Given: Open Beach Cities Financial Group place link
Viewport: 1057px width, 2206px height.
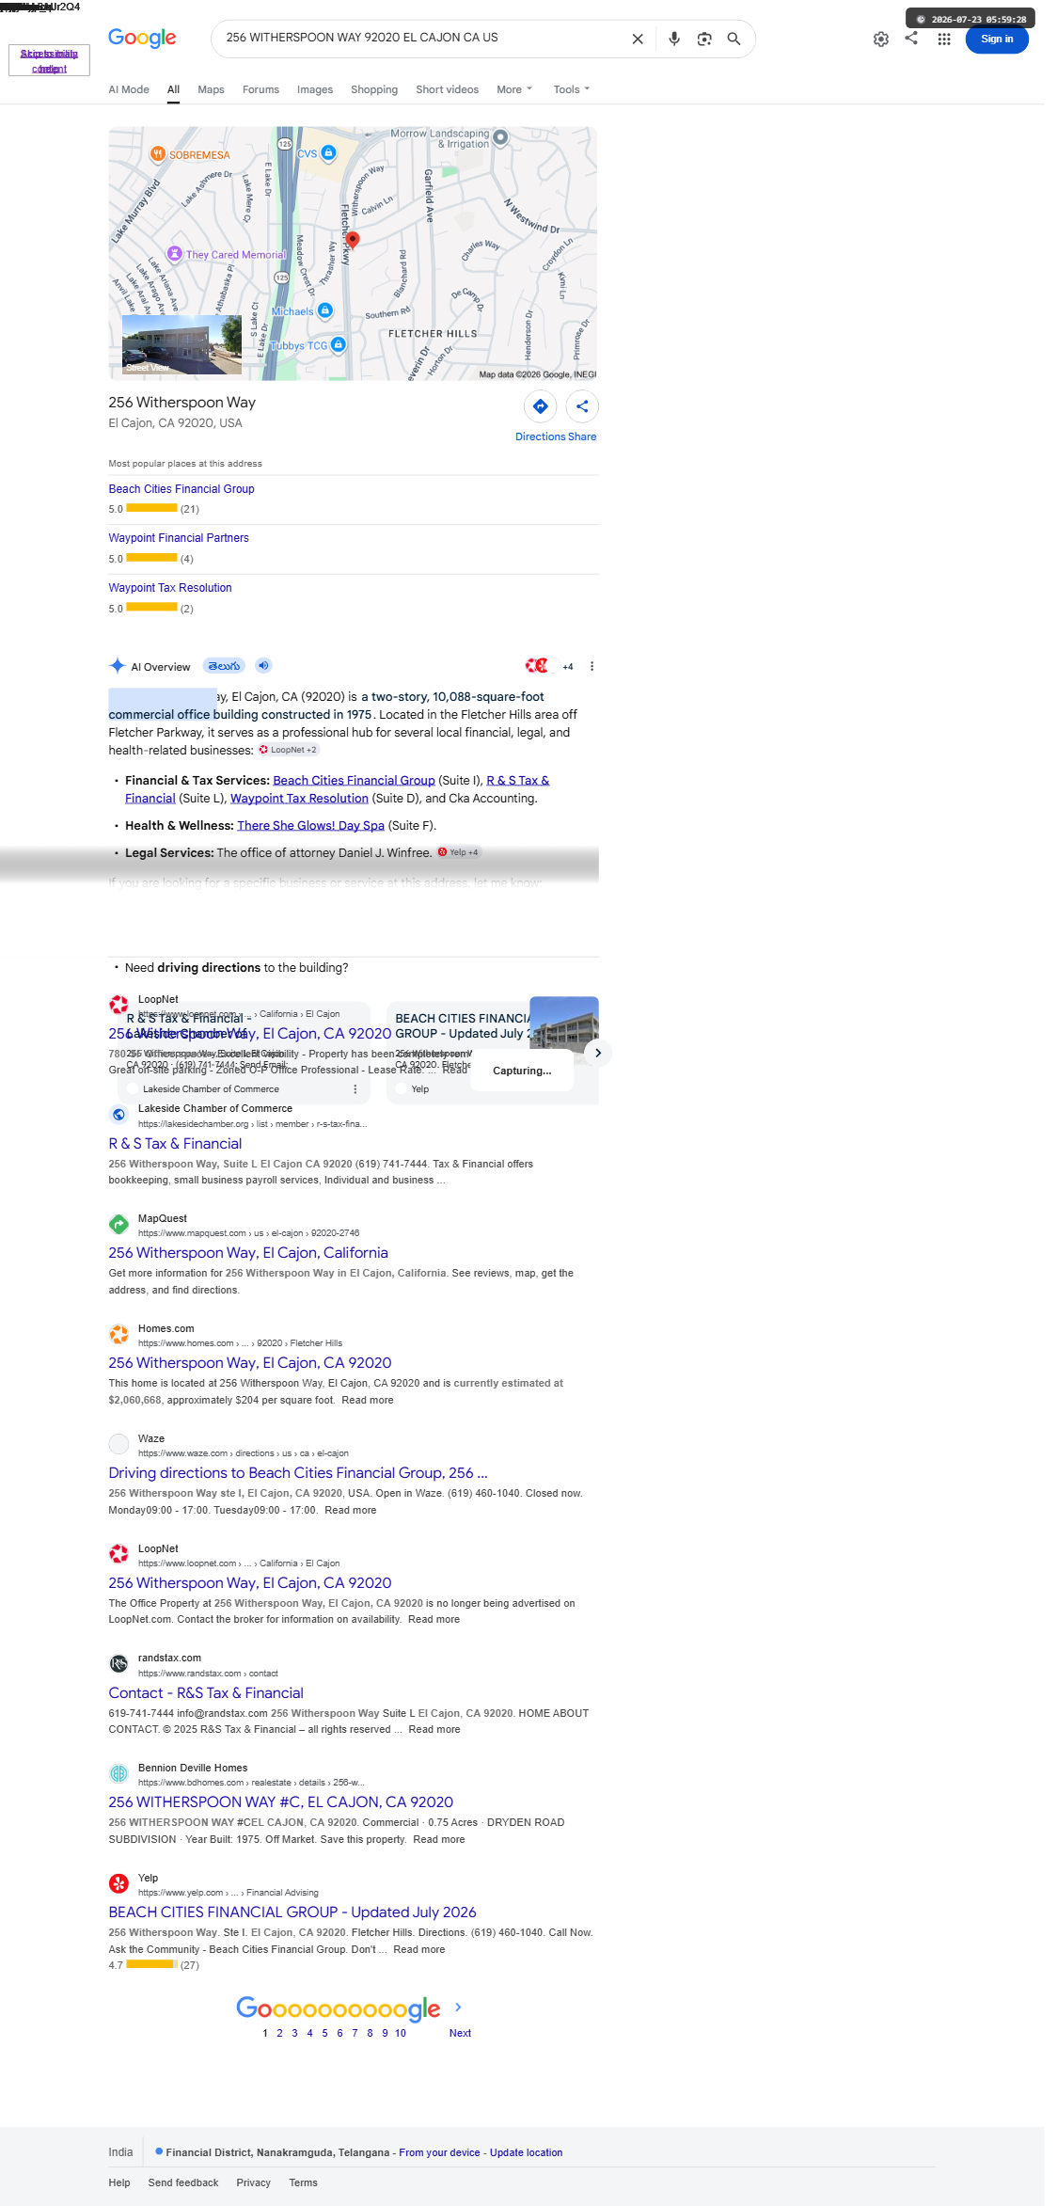Looking at the screenshot, I should tap(181, 489).
